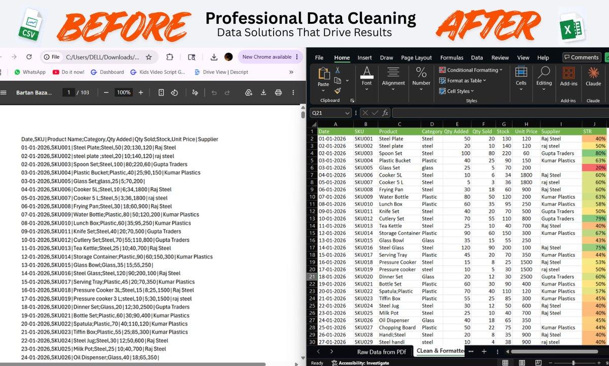Open Cell Styles dropdown
Viewport: 609px width, 366px height.
pyautogui.click(x=457, y=91)
